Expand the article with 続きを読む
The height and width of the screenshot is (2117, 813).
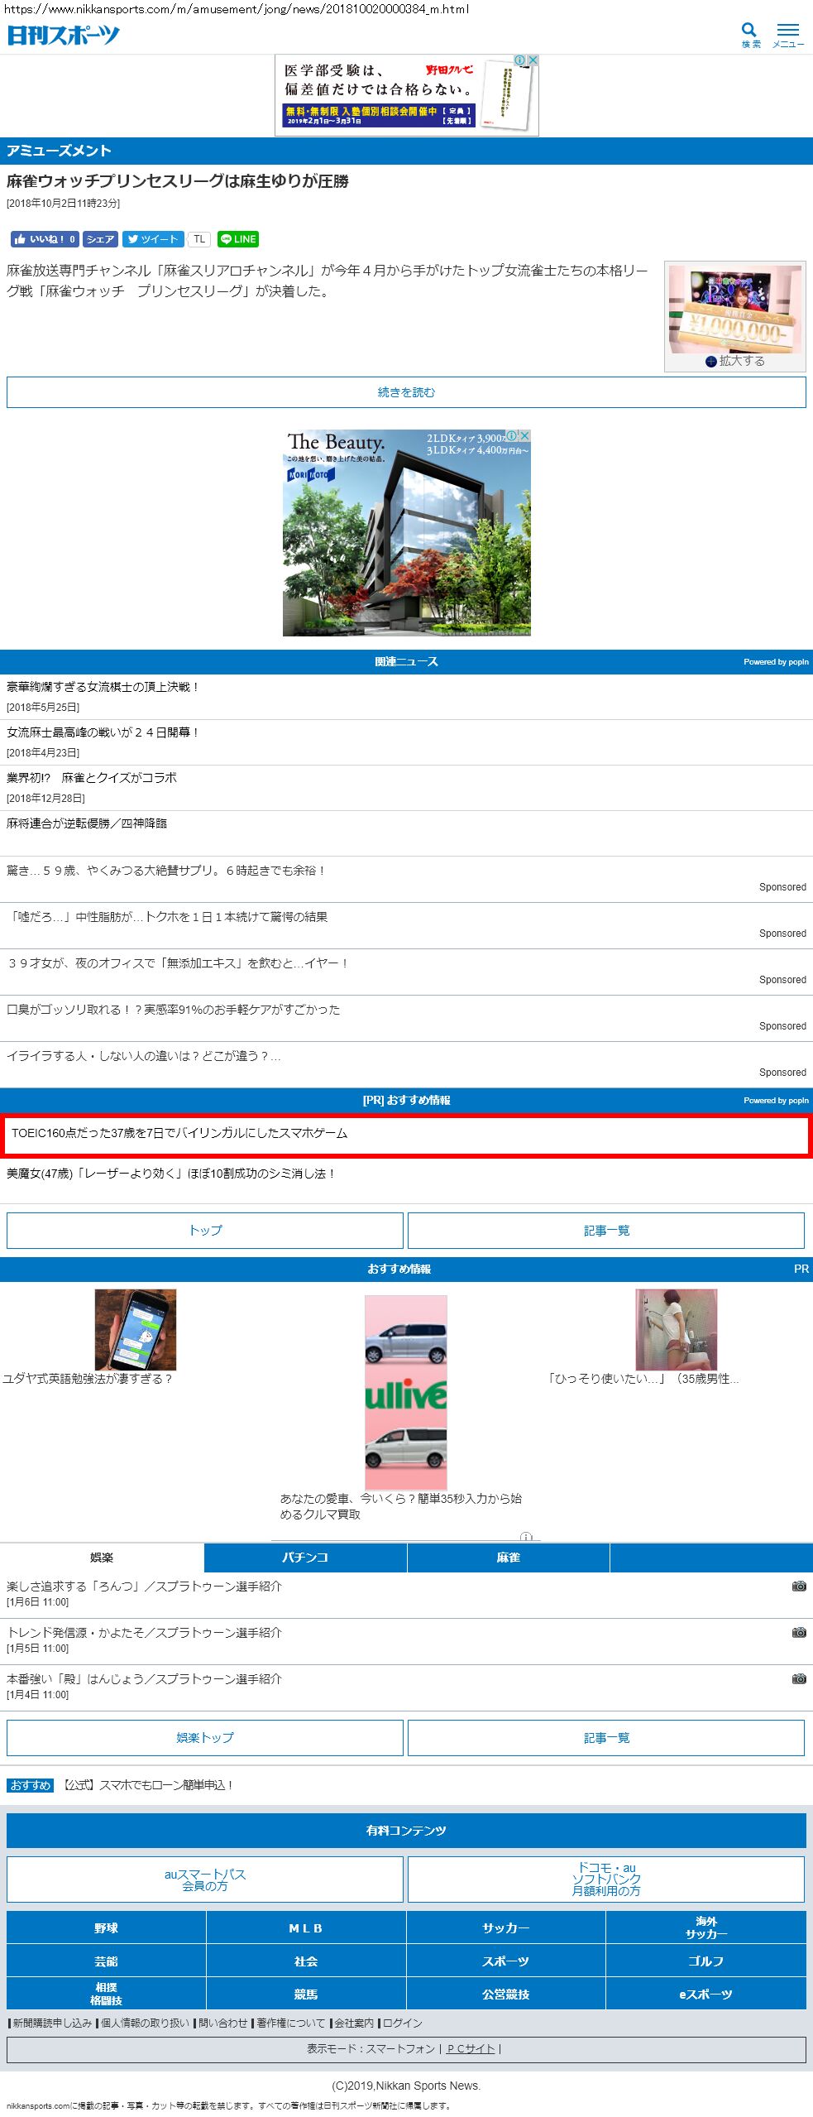pos(406,392)
